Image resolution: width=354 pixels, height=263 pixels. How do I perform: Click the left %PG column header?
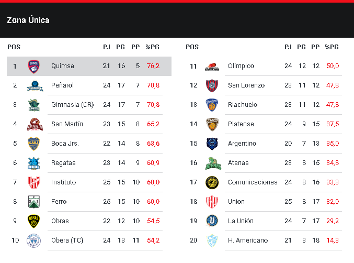click(152, 47)
